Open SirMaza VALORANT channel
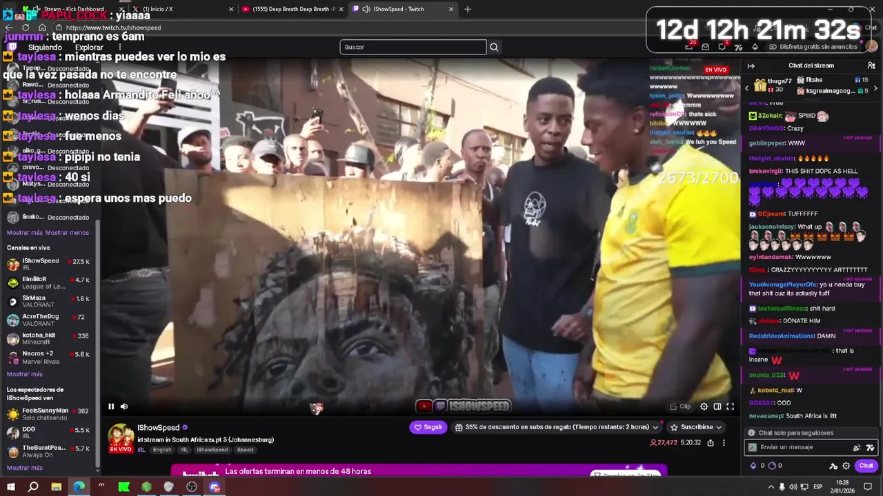 tap(49, 301)
